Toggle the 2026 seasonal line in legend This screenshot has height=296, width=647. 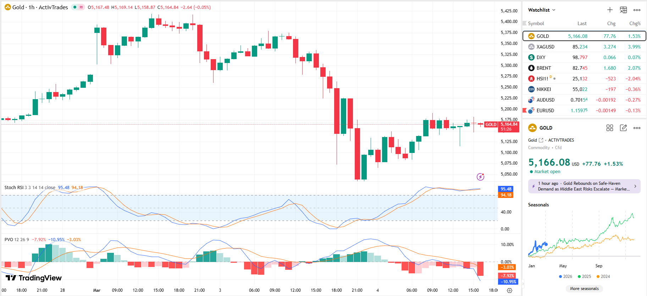[565, 277]
